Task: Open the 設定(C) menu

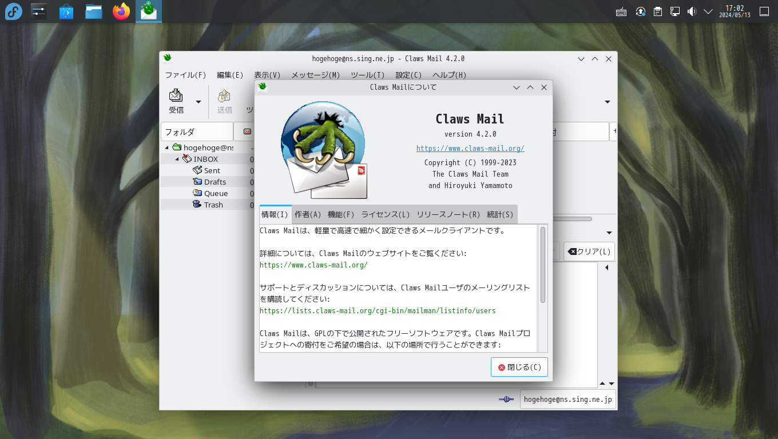Action: tap(408, 75)
